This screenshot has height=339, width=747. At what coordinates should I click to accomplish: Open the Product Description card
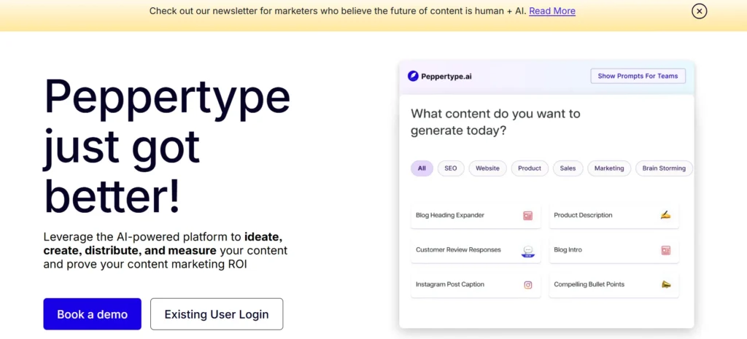tap(614, 216)
